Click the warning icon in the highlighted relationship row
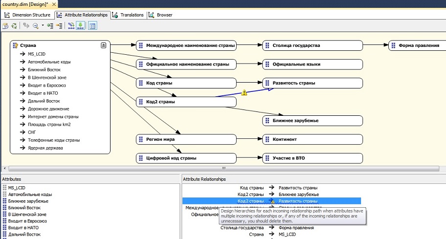The width and height of the screenshot is (446, 239). (272, 201)
